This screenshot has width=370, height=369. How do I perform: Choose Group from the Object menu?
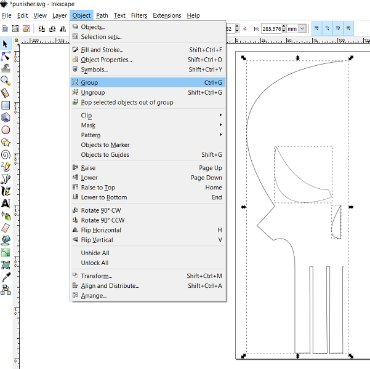(x=148, y=82)
